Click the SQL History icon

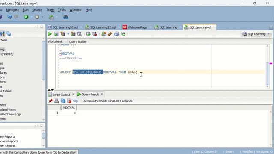(116, 34)
